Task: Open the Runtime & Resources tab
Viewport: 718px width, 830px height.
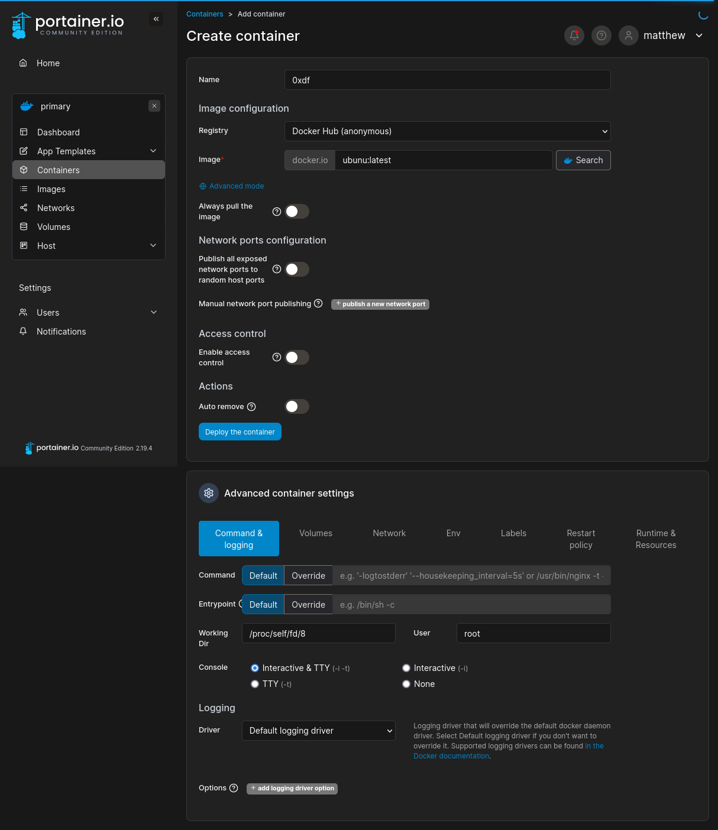Action: click(x=655, y=539)
